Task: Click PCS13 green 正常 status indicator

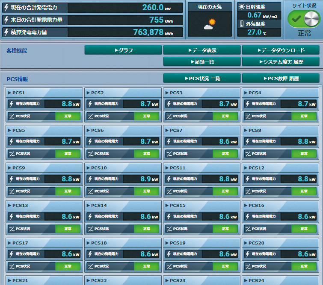Action: tap(68, 229)
